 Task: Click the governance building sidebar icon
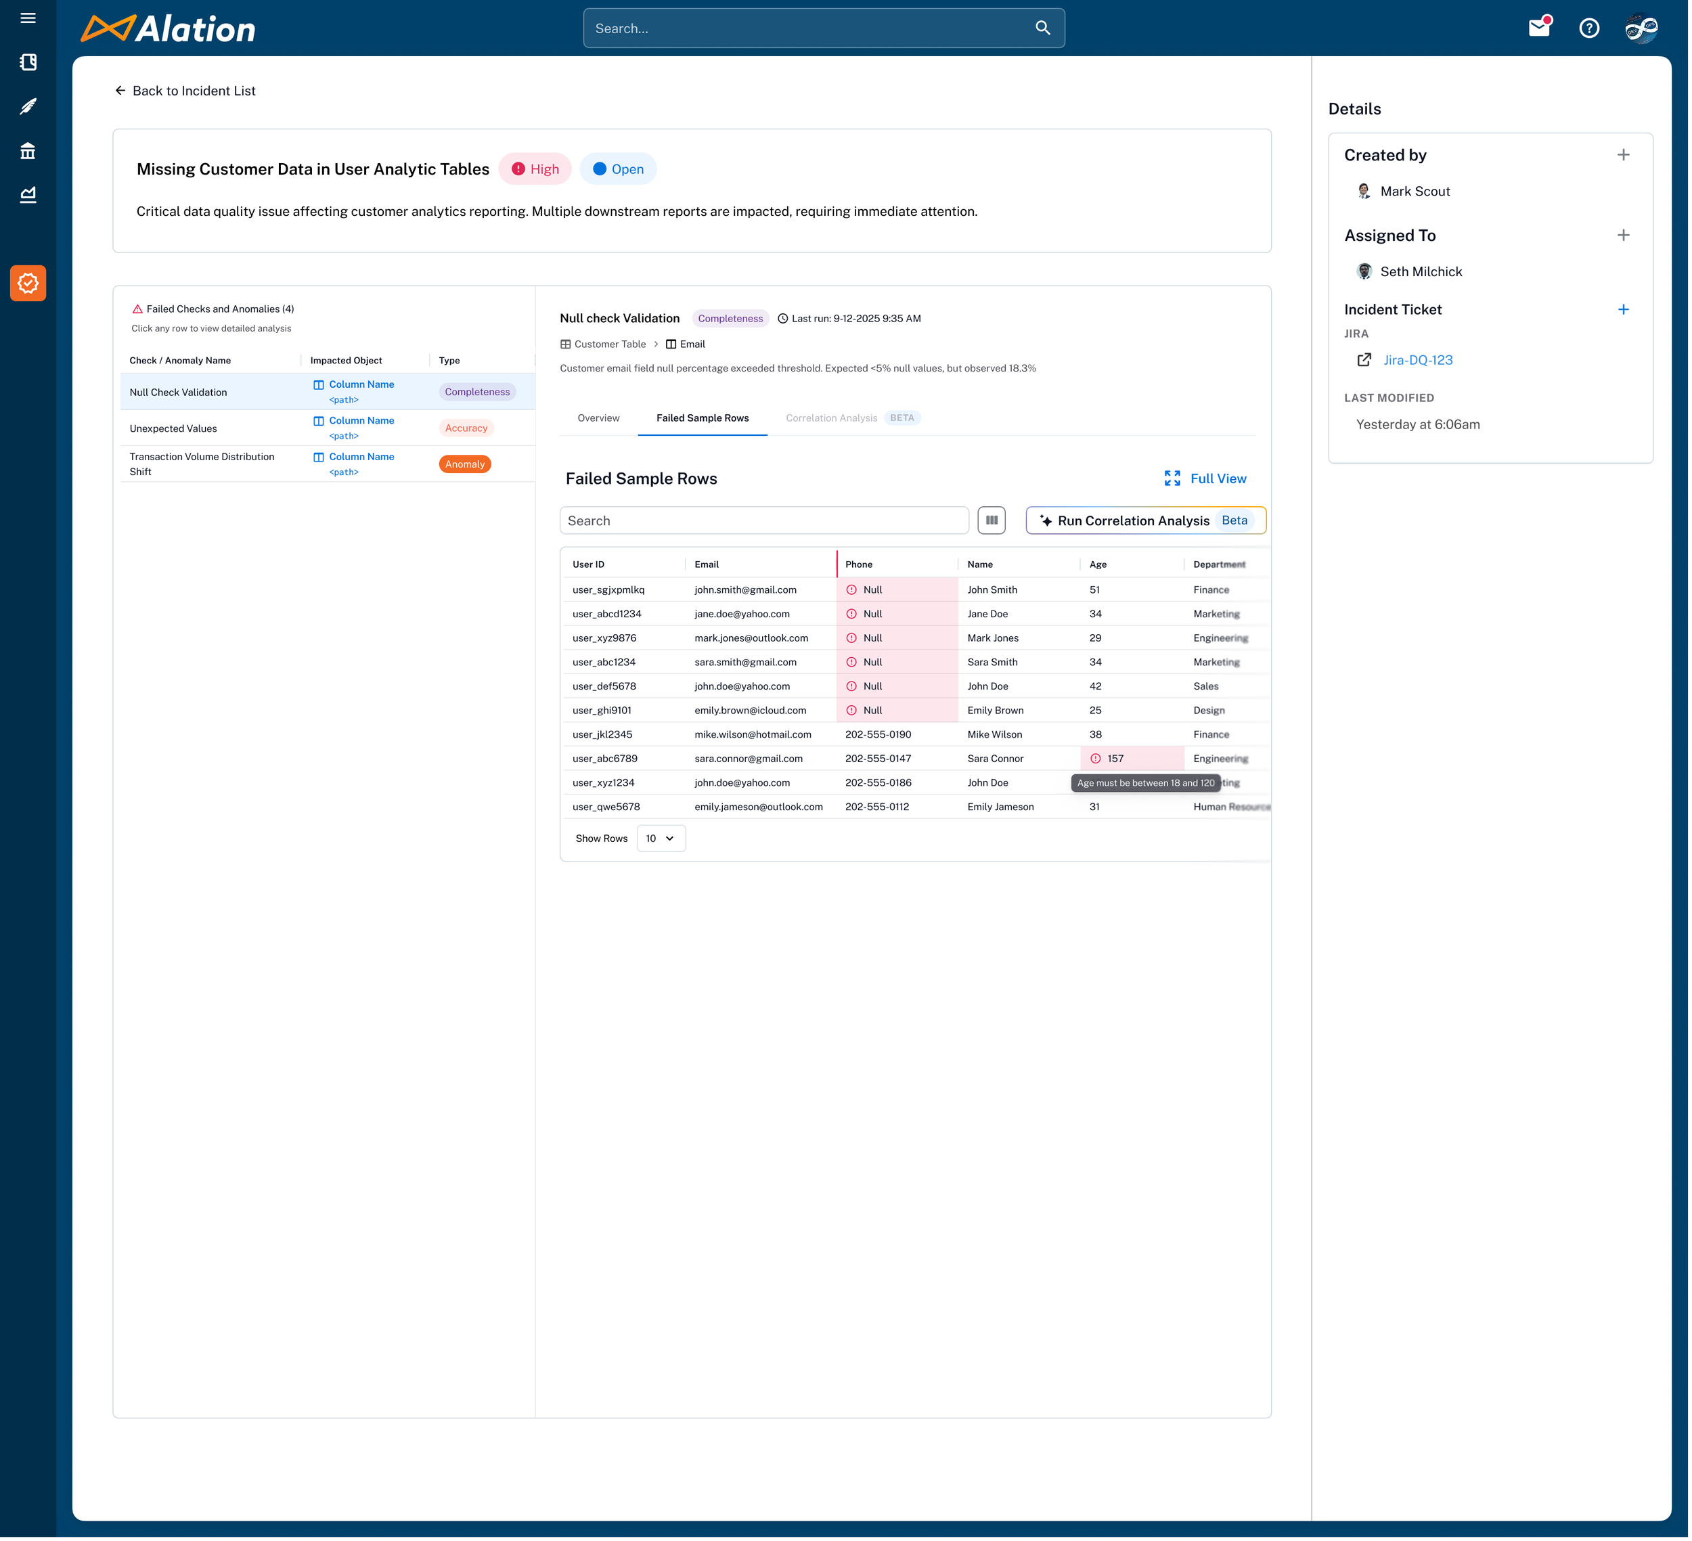[x=28, y=151]
